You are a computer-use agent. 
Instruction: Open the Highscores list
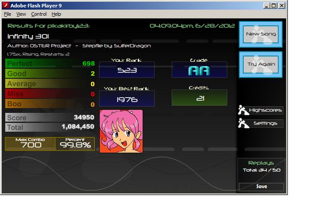pyautogui.click(x=265, y=110)
